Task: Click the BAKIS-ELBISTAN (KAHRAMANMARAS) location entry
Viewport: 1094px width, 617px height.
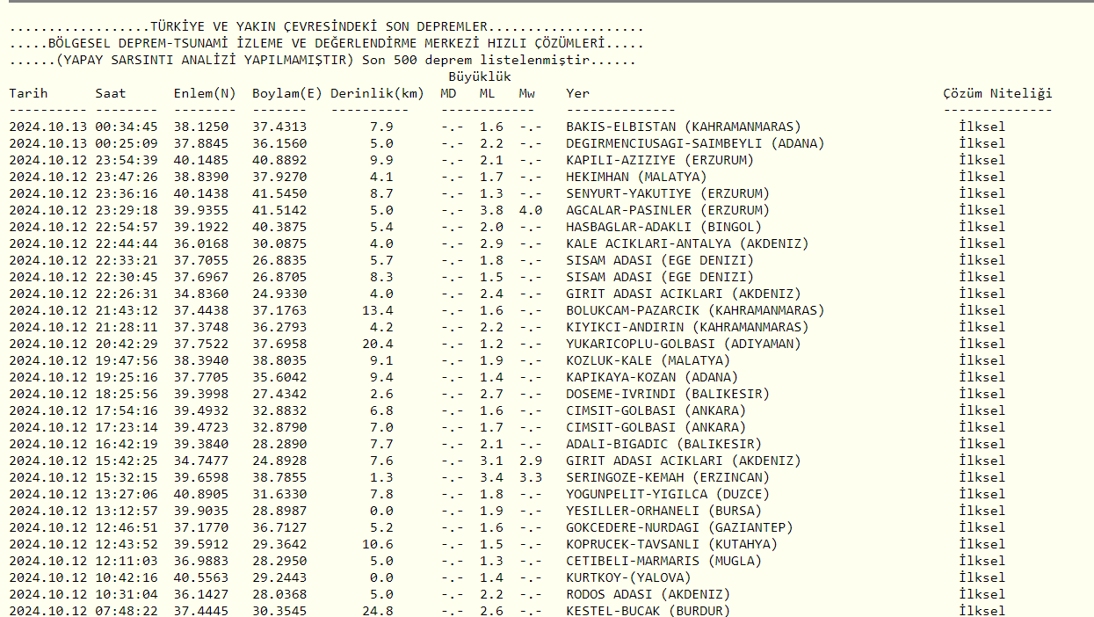Action: click(683, 127)
